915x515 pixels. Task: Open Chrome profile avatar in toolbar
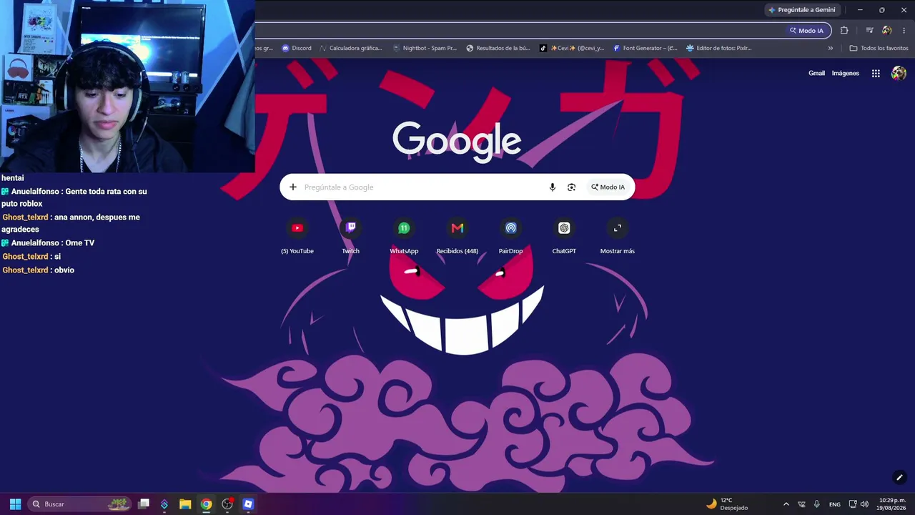(x=886, y=31)
